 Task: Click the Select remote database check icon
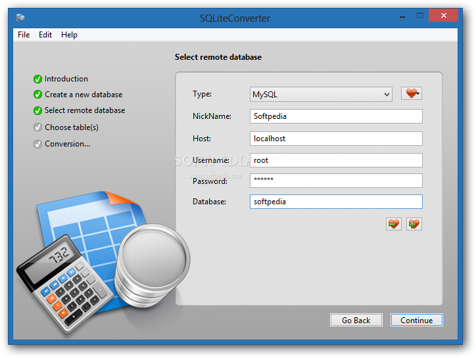click(37, 111)
